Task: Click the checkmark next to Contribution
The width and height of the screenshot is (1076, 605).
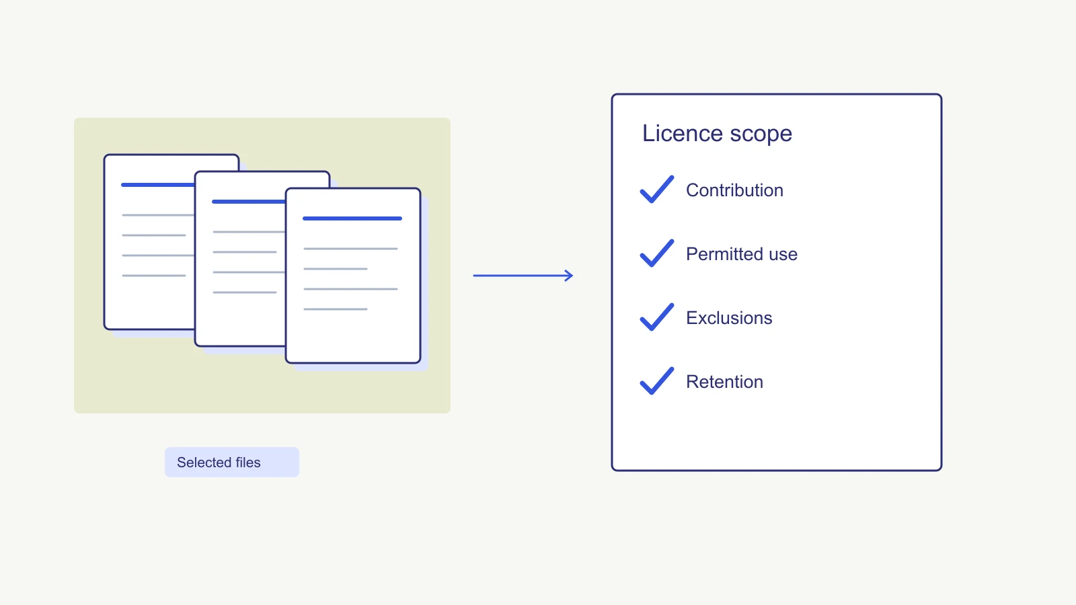Action: pos(657,190)
